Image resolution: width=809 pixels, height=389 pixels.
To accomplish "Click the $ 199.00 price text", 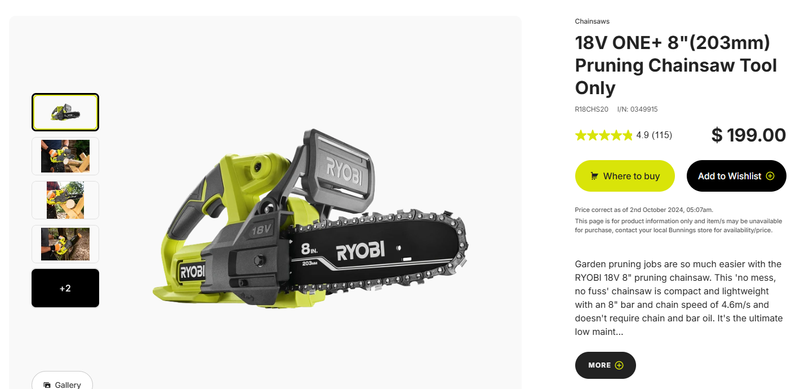I will (749, 135).
